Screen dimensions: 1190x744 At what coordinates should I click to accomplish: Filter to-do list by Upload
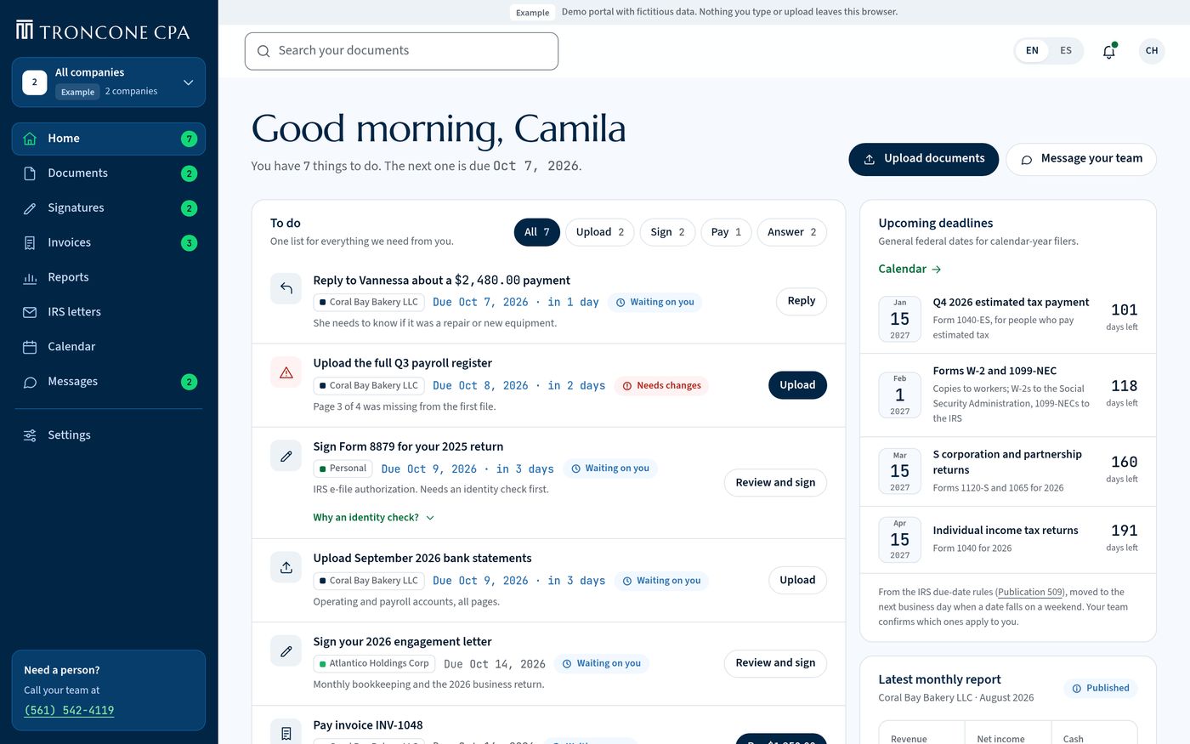tap(600, 232)
